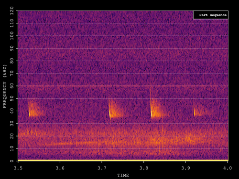Select the 3.6 time axis tick label
This screenshot has height=179, width=239.
[60, 168]
